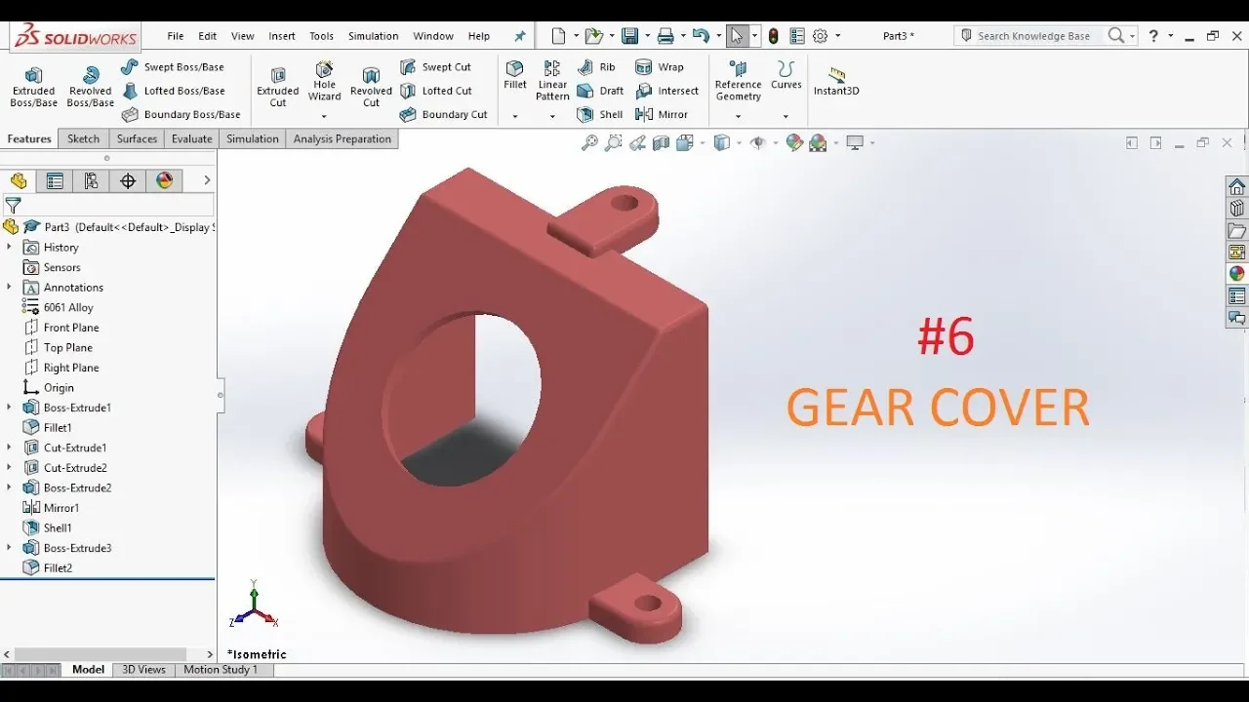Select Mirror1 feature in tree

coord(51,508)
